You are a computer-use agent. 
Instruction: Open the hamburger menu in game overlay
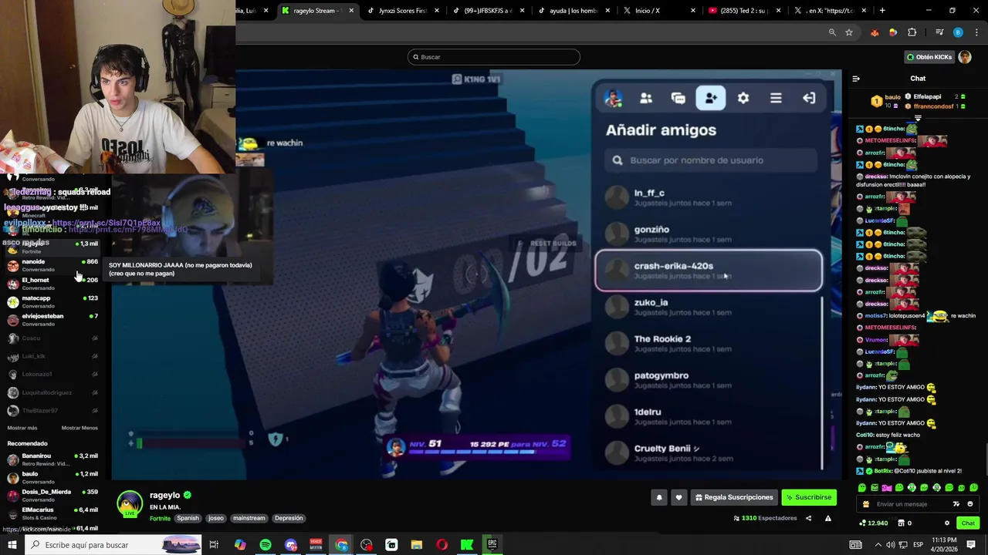coord(776,99)
